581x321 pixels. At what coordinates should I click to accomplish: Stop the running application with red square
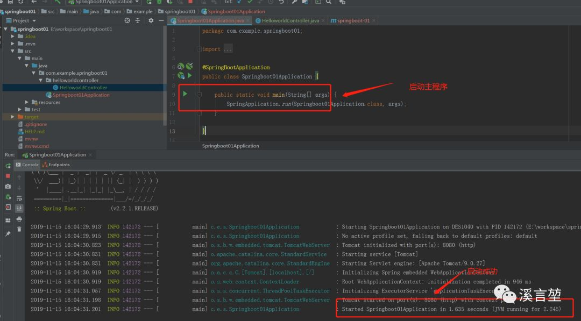(x=8, y=176)
